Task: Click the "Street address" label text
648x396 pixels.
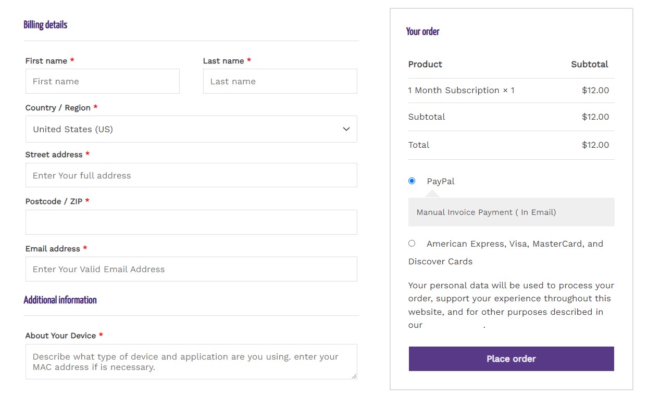Action: tap(54, 155)
